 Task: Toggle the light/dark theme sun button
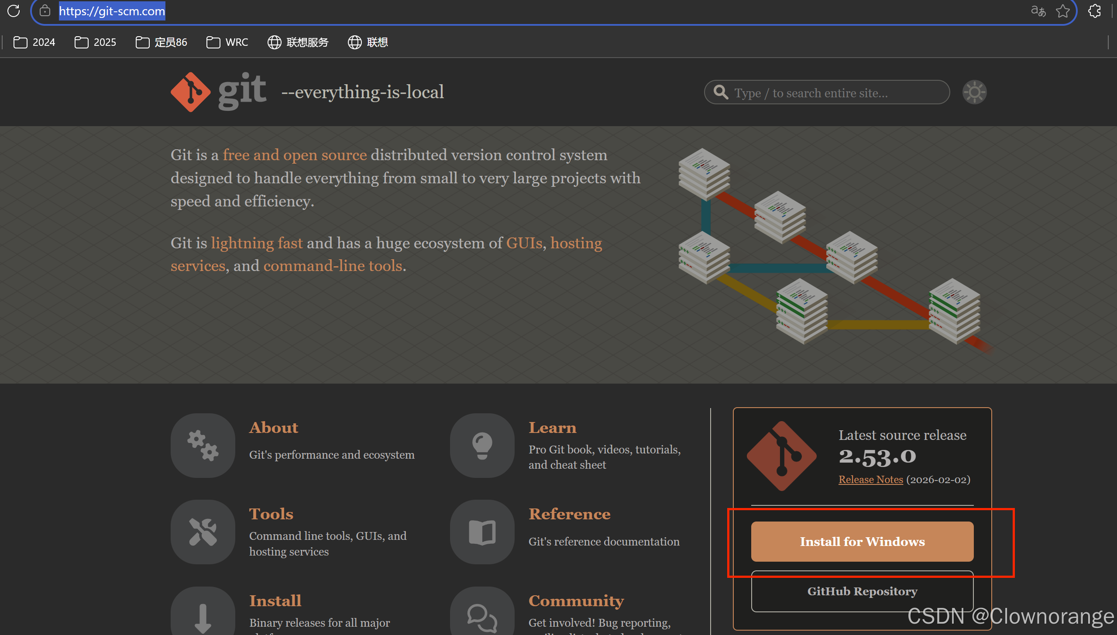pos(974,92)
